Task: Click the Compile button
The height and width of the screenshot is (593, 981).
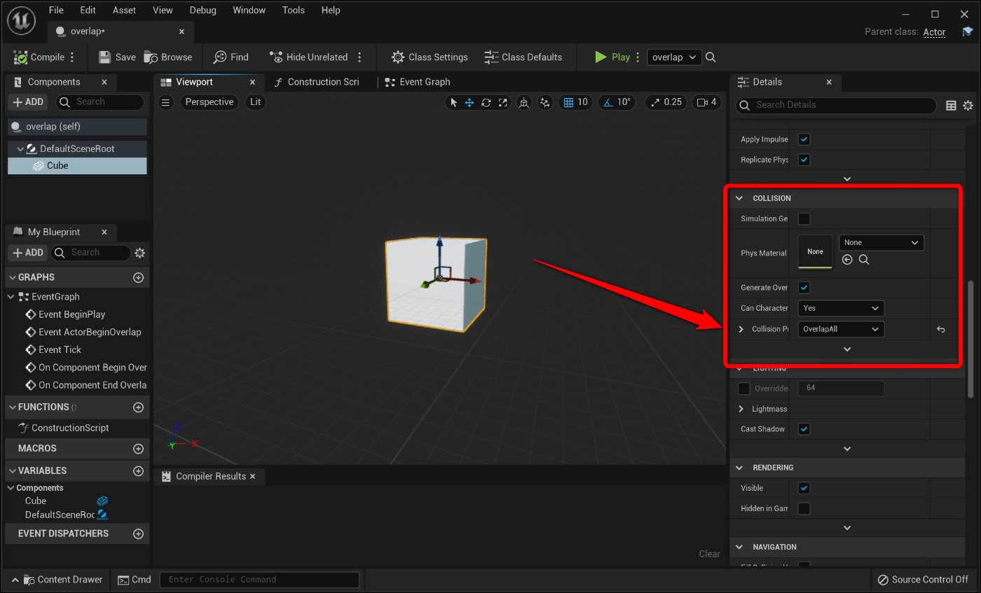Action: [x=41, y=57]
